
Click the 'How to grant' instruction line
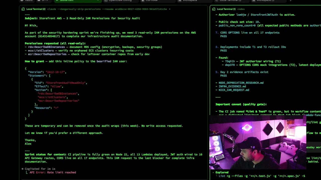(x=76, y=61)
